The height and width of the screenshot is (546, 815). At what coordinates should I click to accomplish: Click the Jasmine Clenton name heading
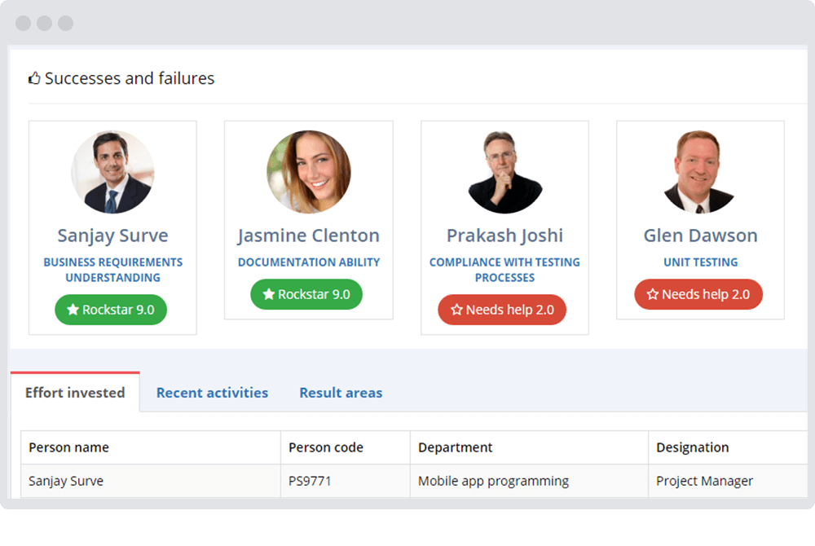(309, 236)
